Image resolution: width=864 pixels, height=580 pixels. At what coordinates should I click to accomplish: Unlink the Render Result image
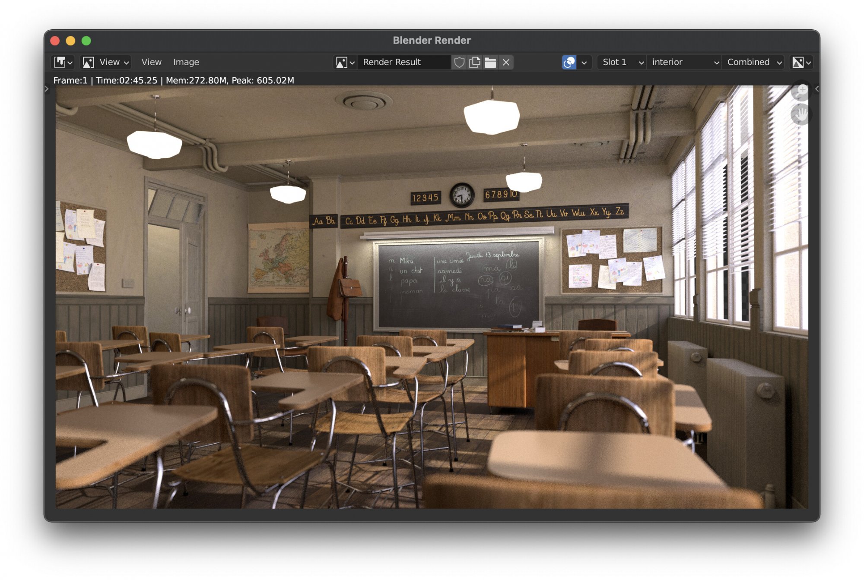(x=506, y=62)
